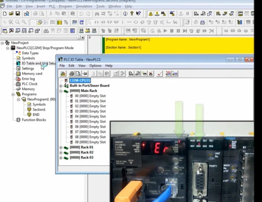Expand Built-in Port/Inner Board node
The image size is (262, 202).
click(61, 86)
